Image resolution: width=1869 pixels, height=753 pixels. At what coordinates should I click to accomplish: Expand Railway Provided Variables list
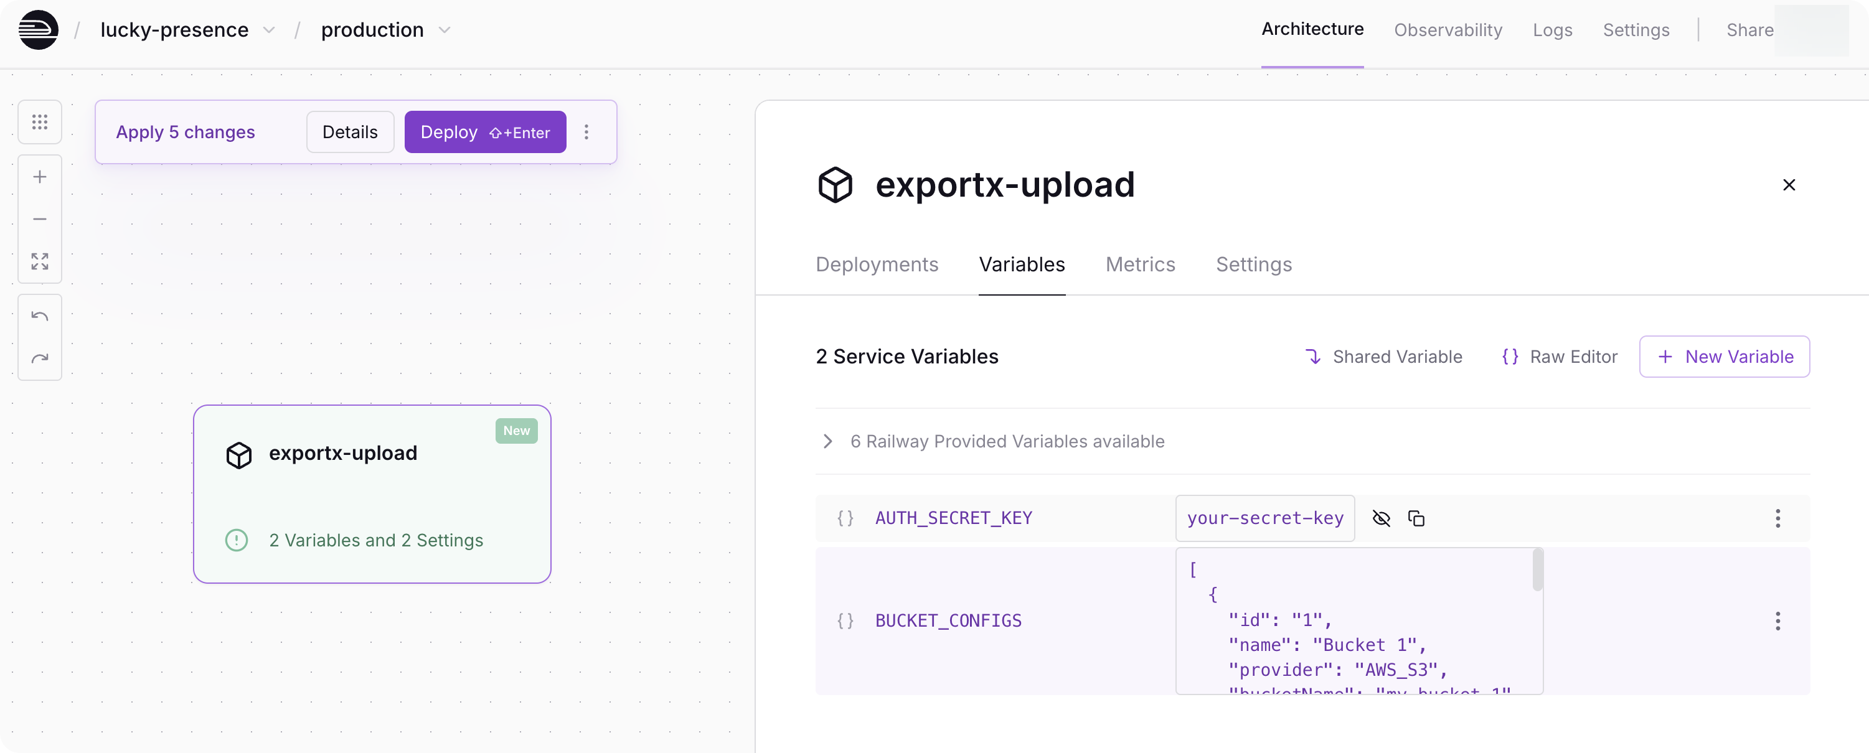(x=827, y=441)
